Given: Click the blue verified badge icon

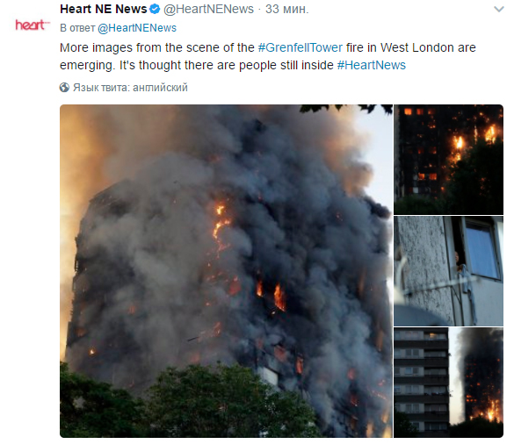Looking at the screenshot, I should point(155,9).
